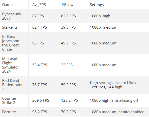Click the Games column header
Viewport: 149px width, 117px height.
point(8,5)
